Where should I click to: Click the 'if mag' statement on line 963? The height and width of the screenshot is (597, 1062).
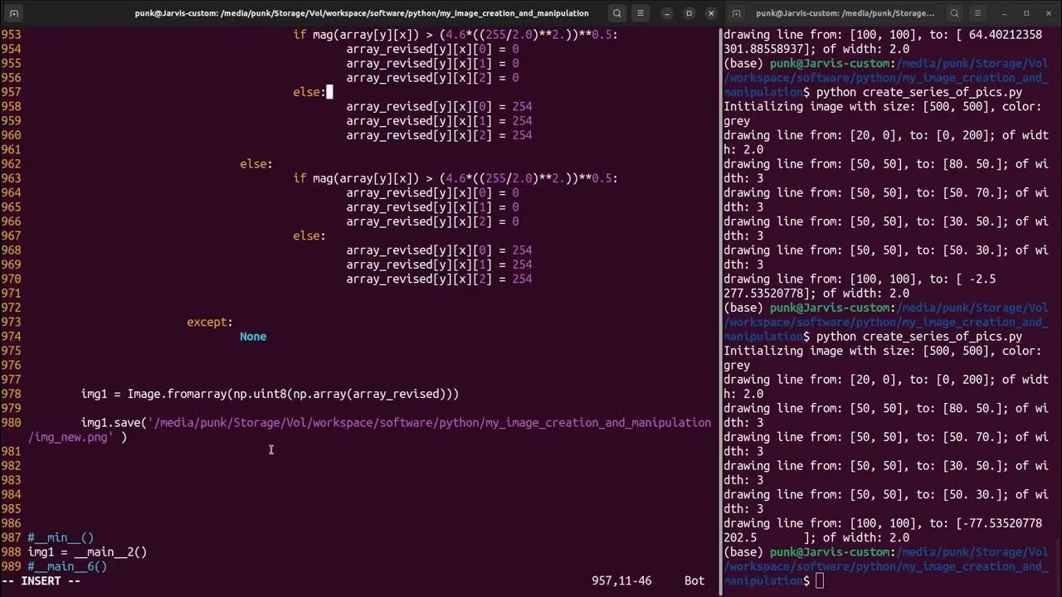click(x=455, y=178)
